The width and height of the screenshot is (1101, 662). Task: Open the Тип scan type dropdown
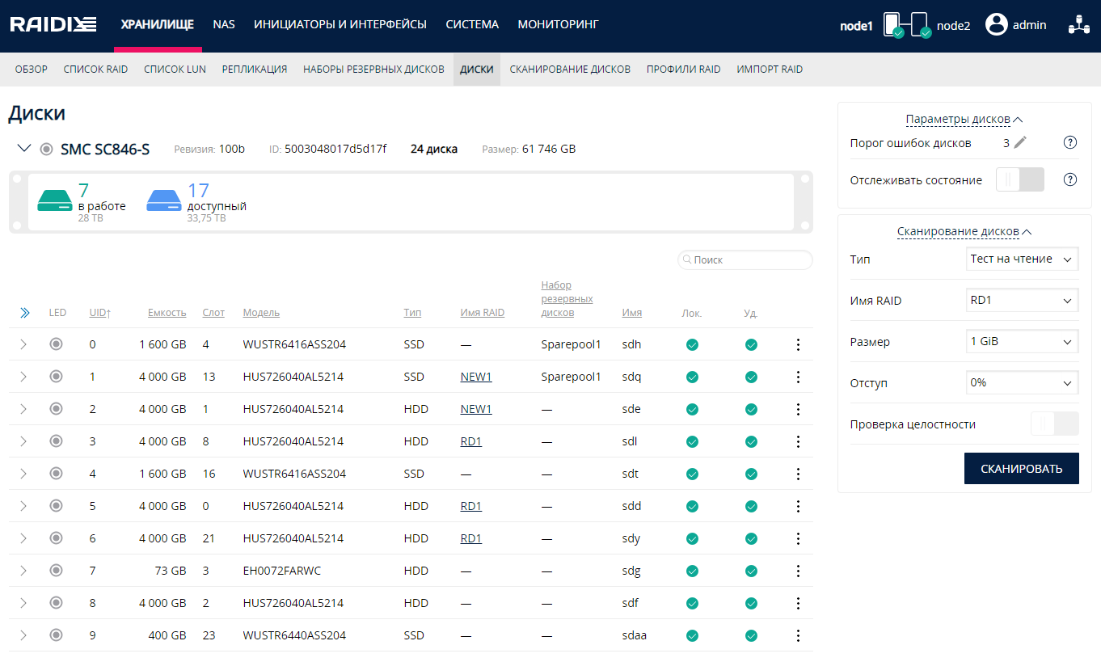pos(1022,259)
